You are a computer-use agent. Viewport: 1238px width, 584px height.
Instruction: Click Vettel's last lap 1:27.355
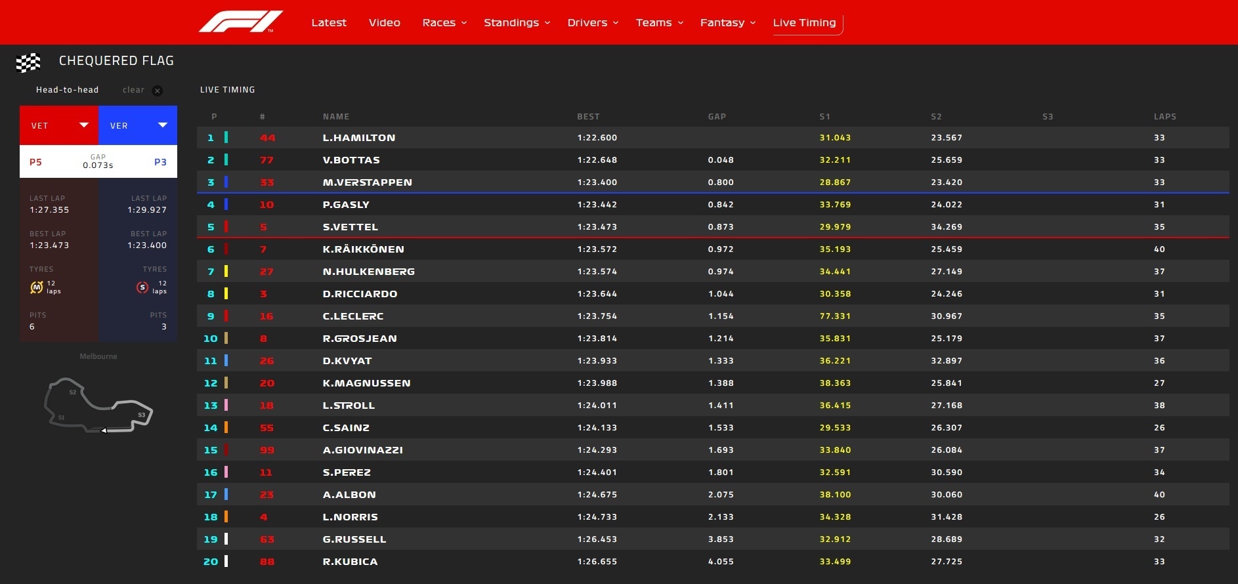(49, 210)
